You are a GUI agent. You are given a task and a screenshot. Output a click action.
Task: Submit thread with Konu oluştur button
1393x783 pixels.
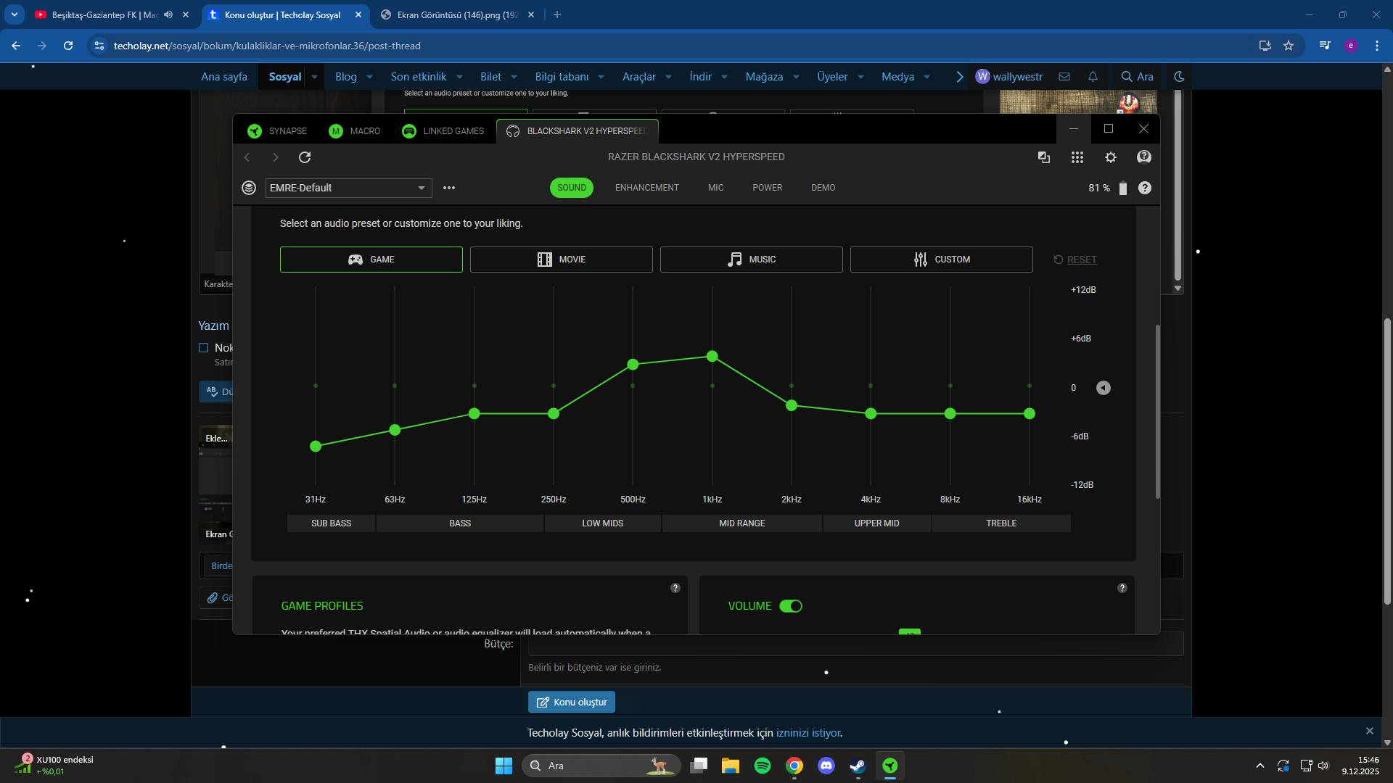coord(572,702)
